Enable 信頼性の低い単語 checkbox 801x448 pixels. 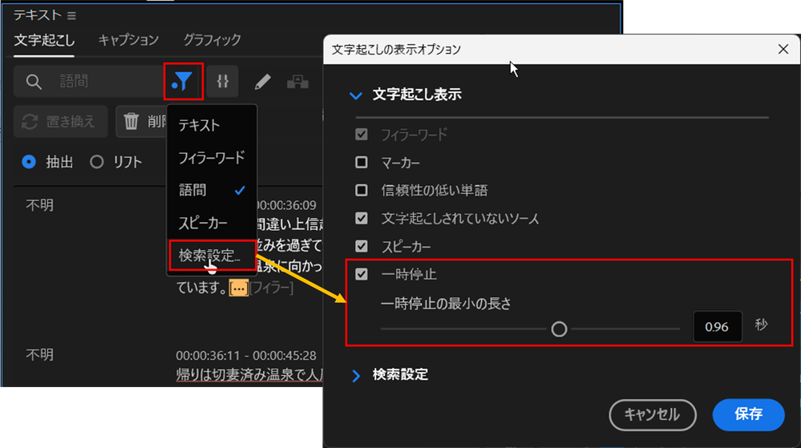[361, 190]
